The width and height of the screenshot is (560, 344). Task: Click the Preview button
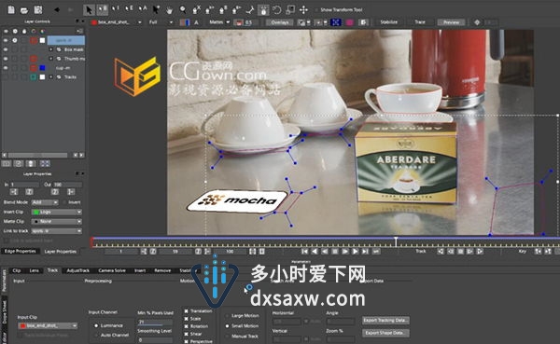452,22
